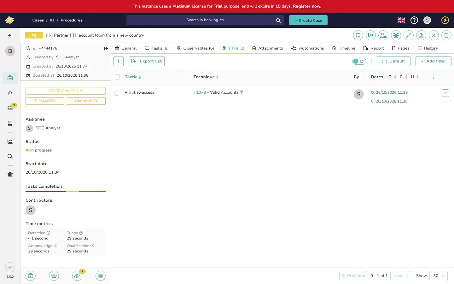The image size is (454, 284).
Task: Expand the left navigation sidebar arrow
Action: pyautogui.click(x=10, y=36)
